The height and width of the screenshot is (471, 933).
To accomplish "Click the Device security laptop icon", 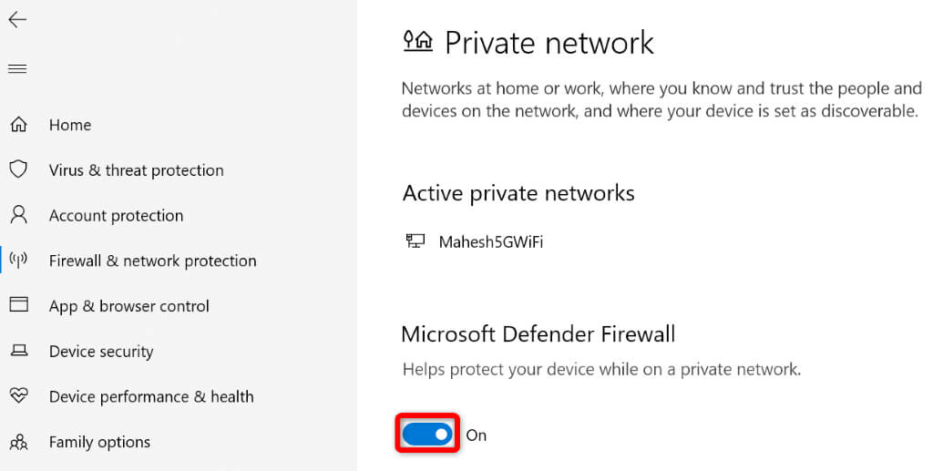I will (x=18, y=351).
